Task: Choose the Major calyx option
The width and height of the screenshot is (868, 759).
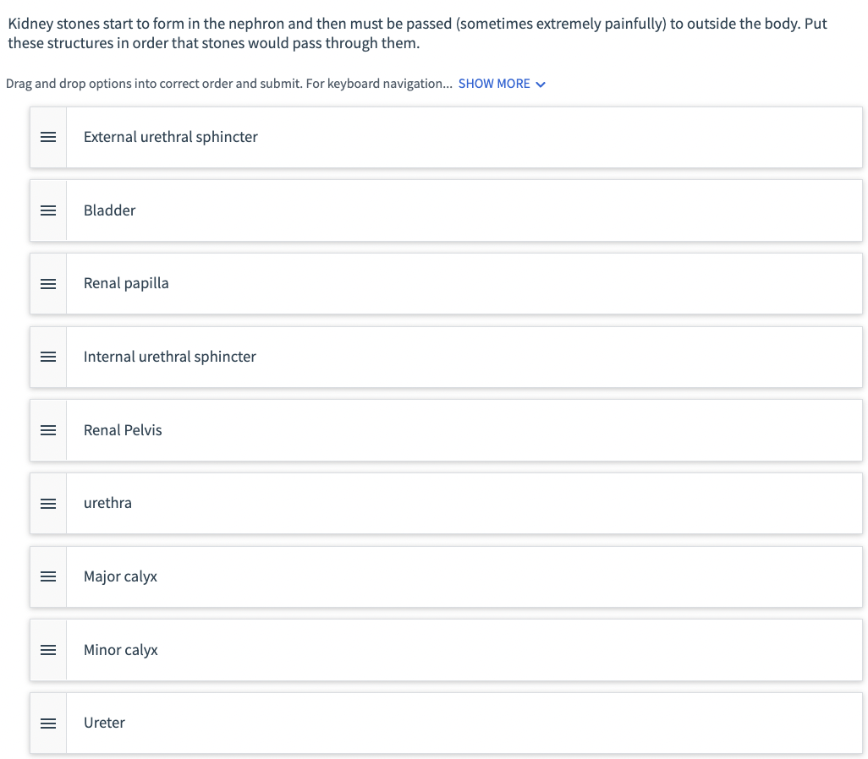Action: click(x=446, y=576)
